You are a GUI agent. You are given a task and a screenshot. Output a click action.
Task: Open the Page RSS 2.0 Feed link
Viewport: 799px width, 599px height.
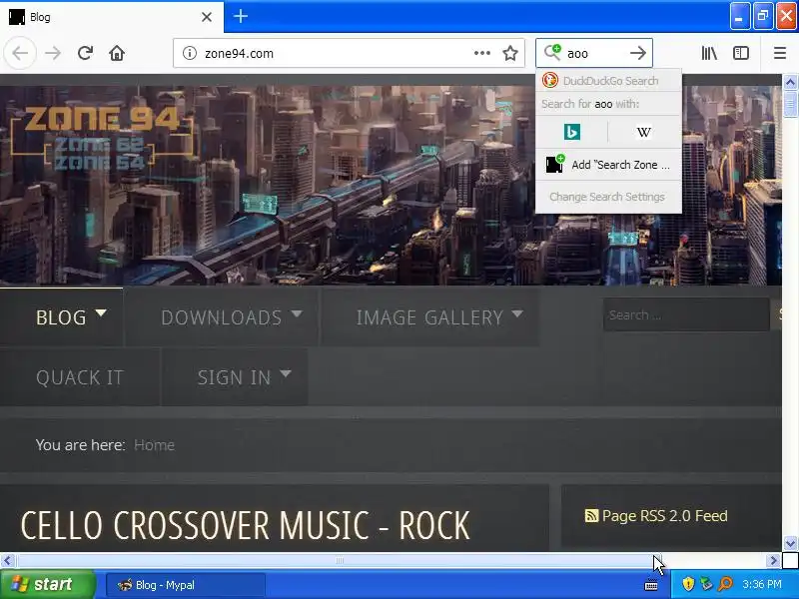pos(656,516)
